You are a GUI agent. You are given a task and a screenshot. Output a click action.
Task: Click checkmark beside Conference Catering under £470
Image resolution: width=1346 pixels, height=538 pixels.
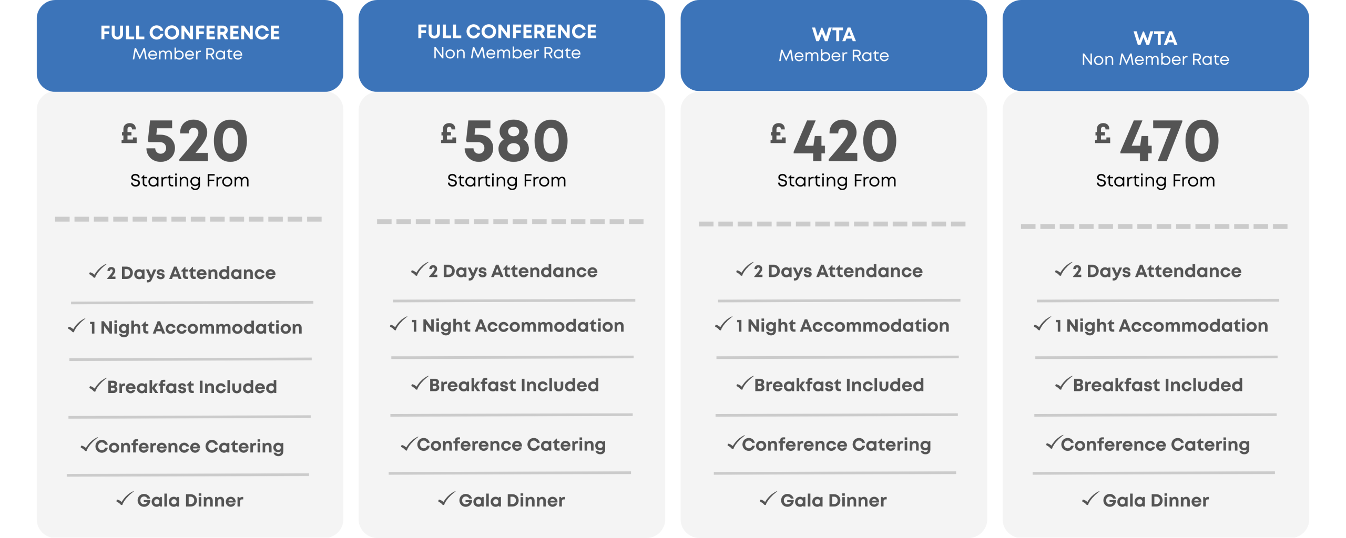pos(1053,442)
